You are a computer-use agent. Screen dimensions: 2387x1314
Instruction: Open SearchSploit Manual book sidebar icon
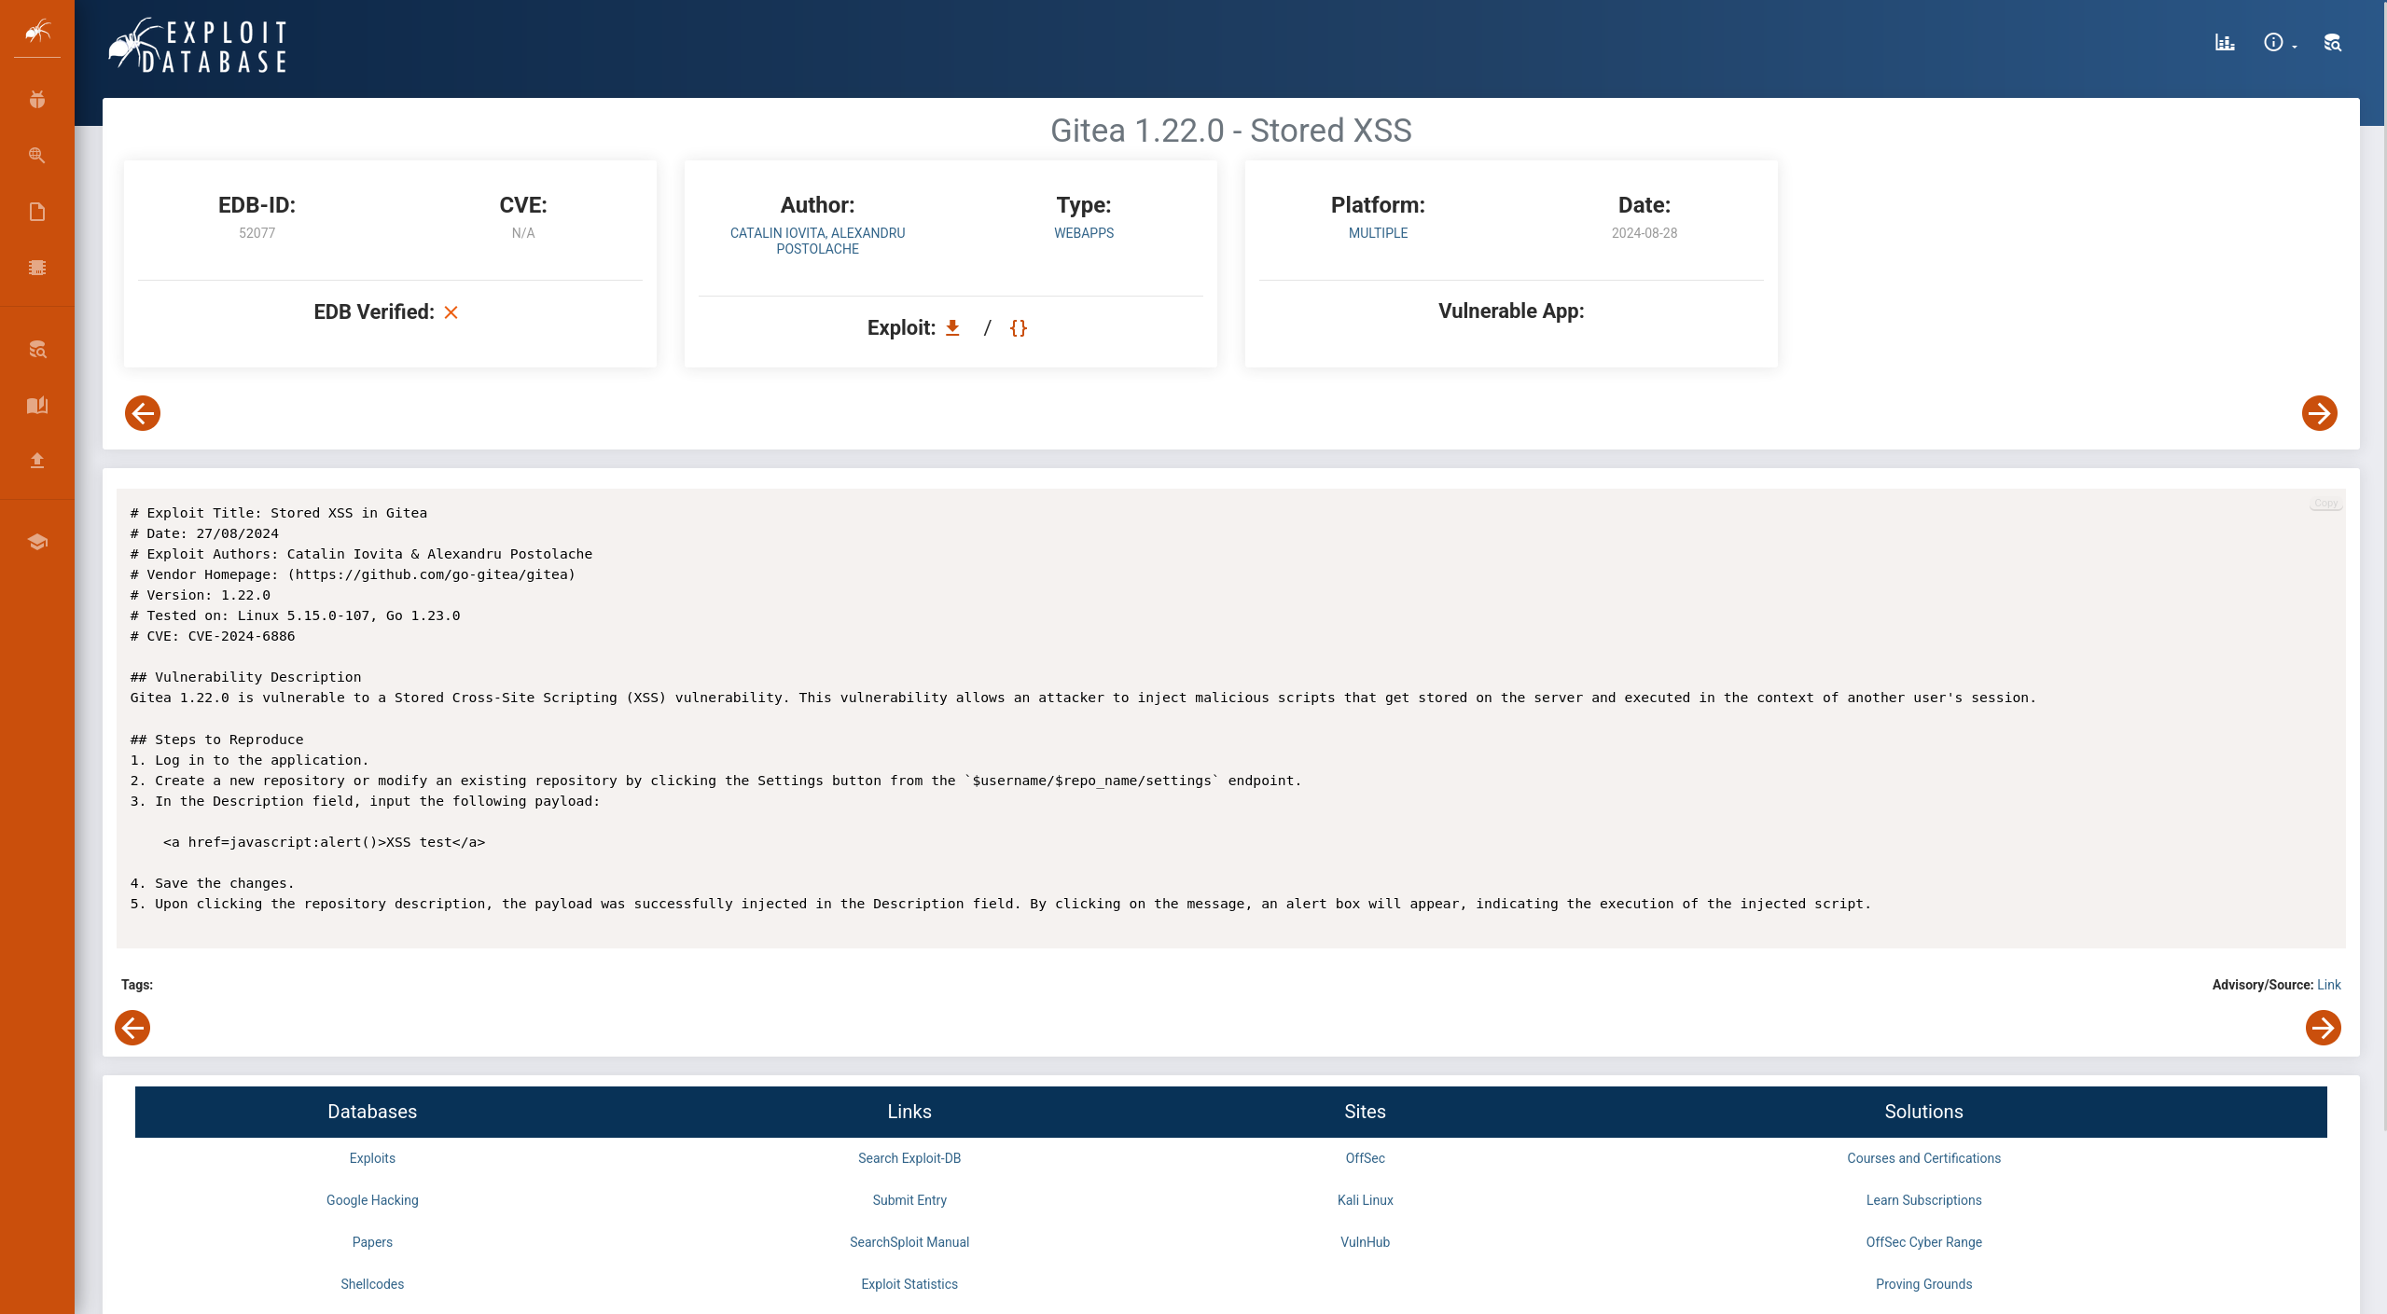[37, 405]
